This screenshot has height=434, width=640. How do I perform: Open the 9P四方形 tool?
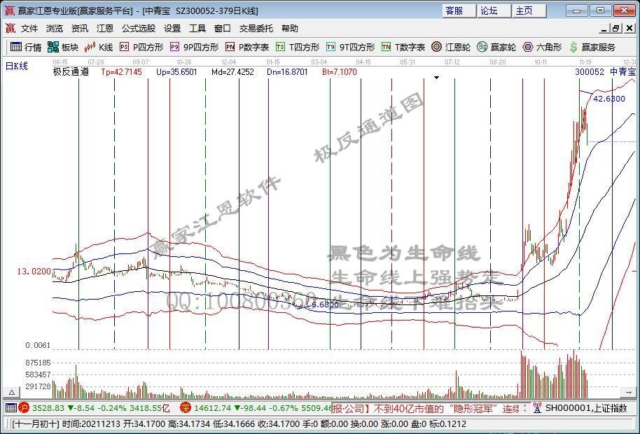tap(194, 48)
